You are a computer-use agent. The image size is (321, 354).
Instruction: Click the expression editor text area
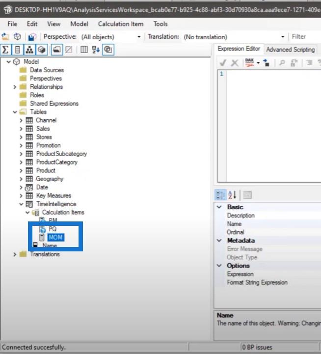pos(273,126)
